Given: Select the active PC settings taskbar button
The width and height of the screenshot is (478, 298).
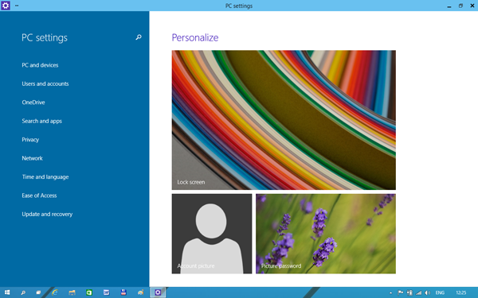Looking at the screenshot, I should click(158, 292).
